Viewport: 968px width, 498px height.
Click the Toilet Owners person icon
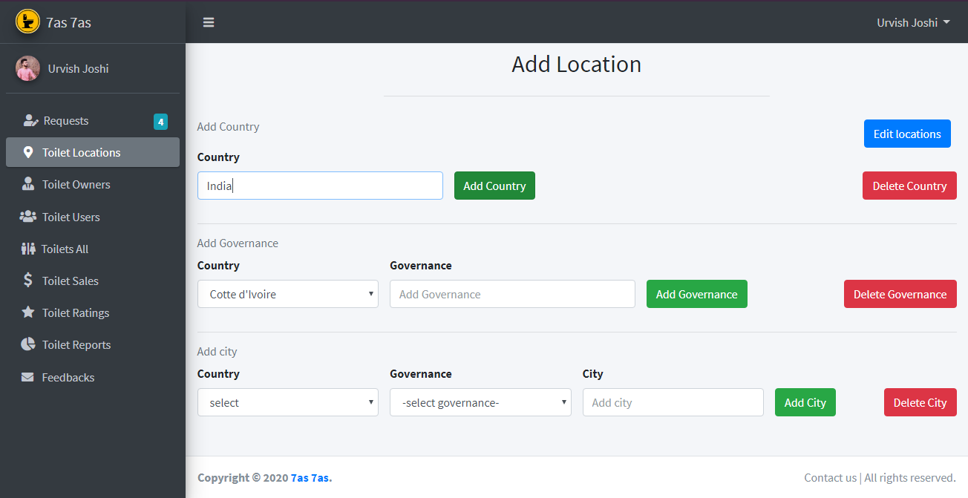pos(28,184)
